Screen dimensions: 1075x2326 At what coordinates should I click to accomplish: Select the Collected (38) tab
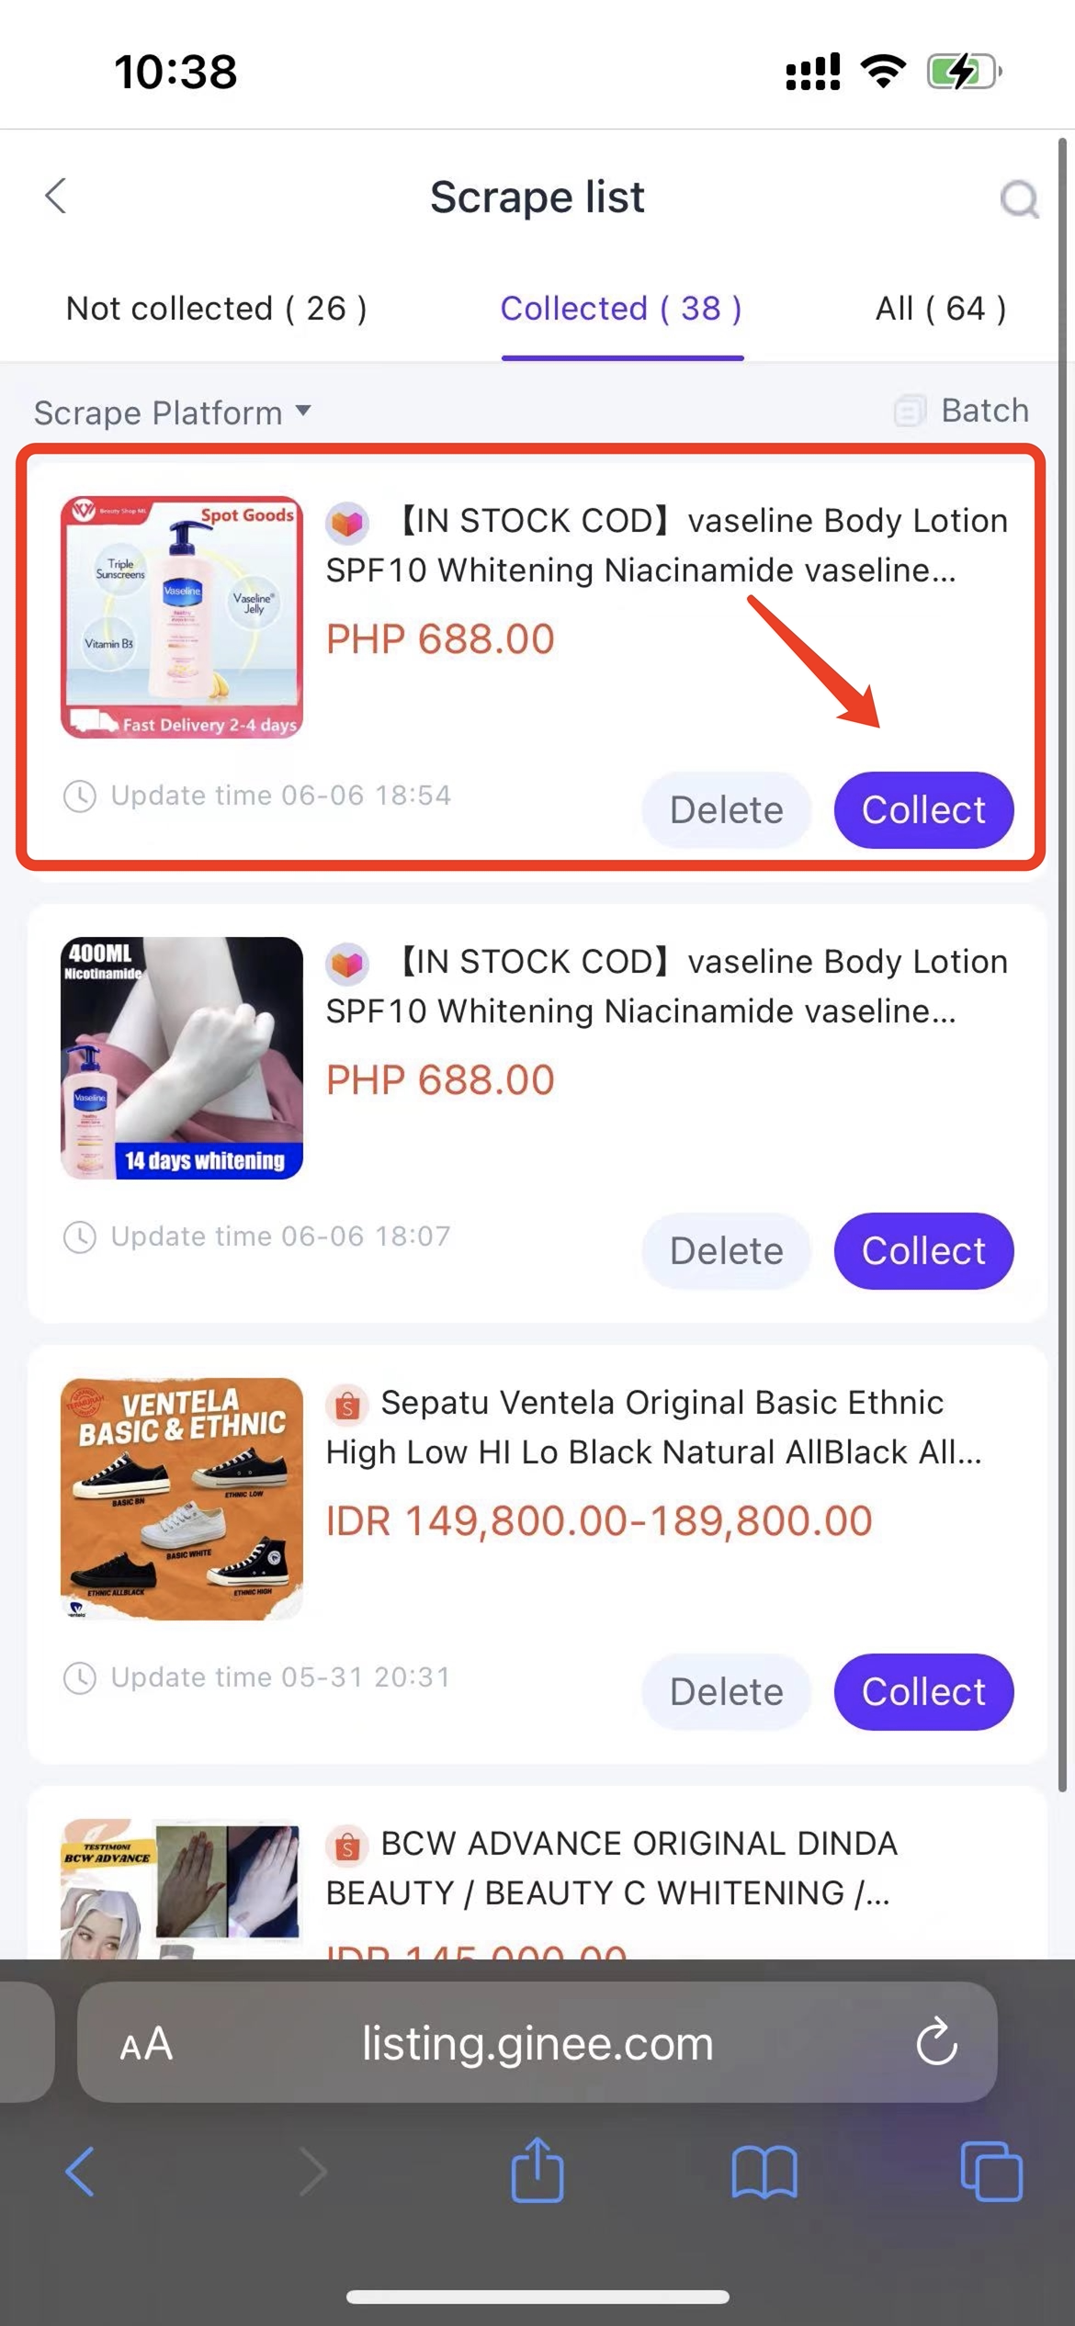coord(621,309)
